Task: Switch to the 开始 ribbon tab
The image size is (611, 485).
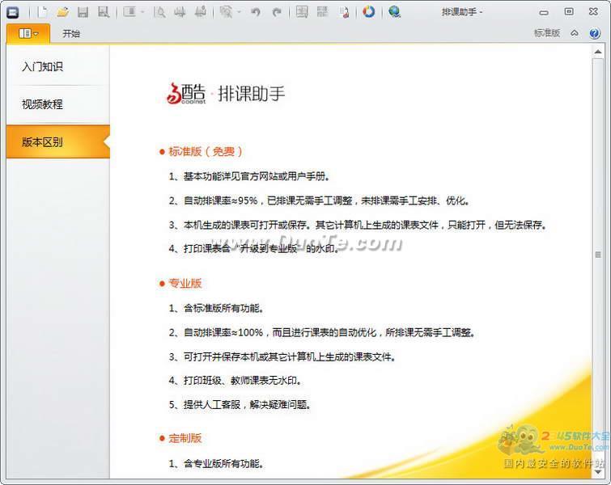Action: pyautogui.click(x=71, y=33)
